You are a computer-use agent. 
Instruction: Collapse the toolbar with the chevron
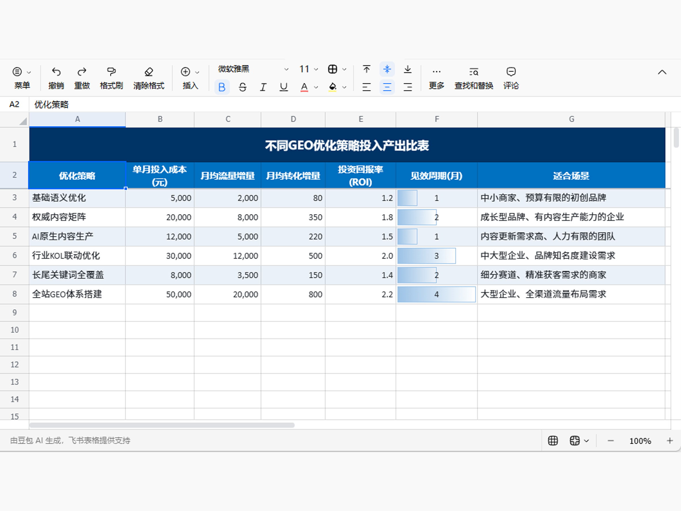662,72
